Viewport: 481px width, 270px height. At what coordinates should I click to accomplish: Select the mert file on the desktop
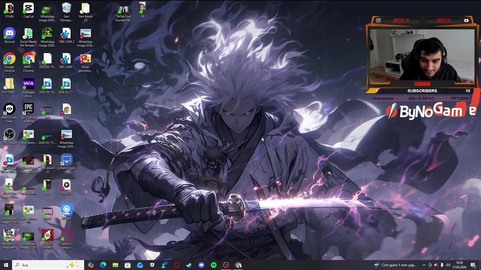click(x=47, y=214)
